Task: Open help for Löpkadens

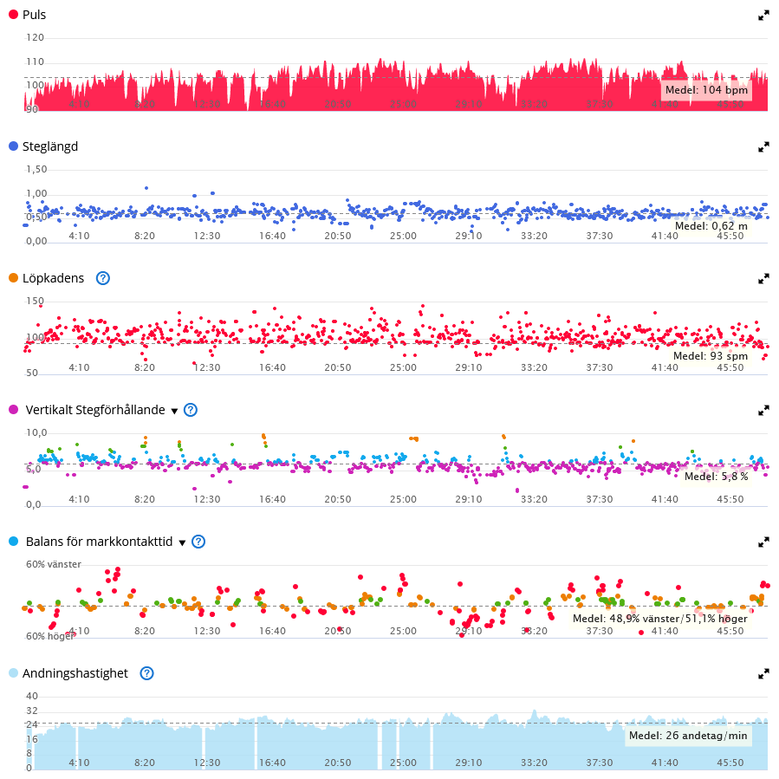Action: (x=103, y=278)
